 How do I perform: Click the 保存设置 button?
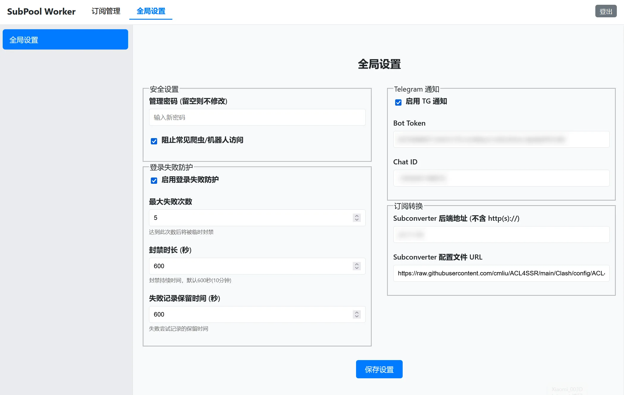tap(379, 369)
